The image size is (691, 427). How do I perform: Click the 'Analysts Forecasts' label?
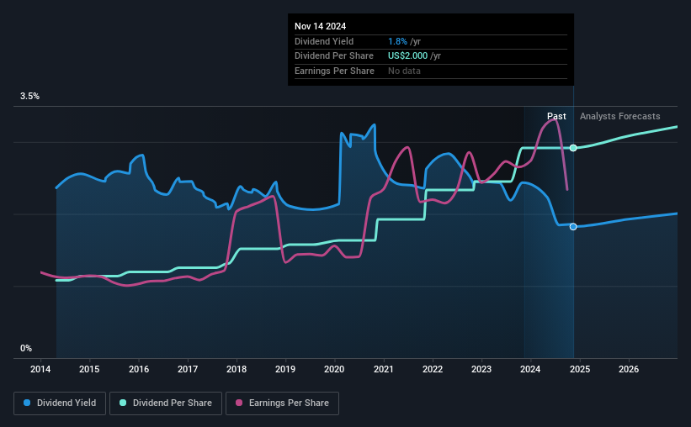pyautogui.click(x=620, y=116)
